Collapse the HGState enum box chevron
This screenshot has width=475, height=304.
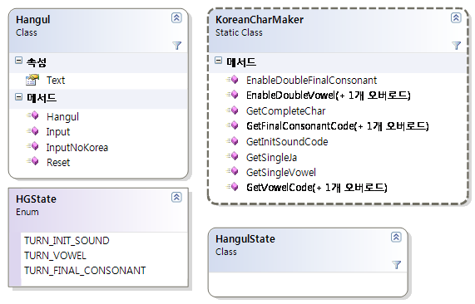click(176, 197)
